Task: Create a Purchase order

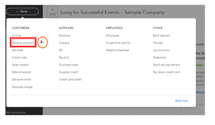Action: click(x=69, y=65)
